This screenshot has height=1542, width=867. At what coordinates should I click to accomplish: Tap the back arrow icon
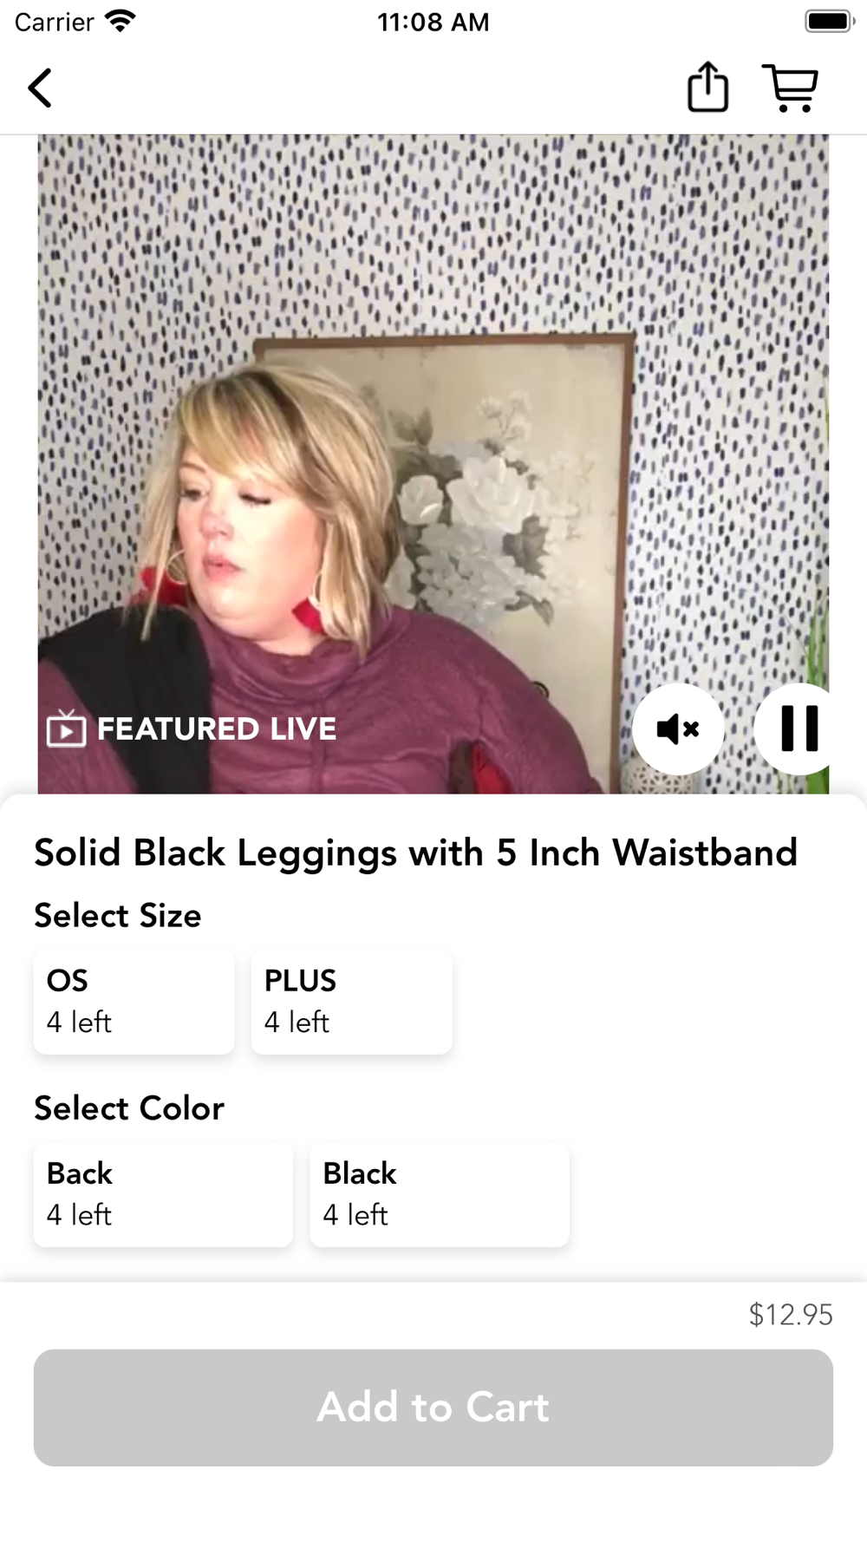[40, 88]
